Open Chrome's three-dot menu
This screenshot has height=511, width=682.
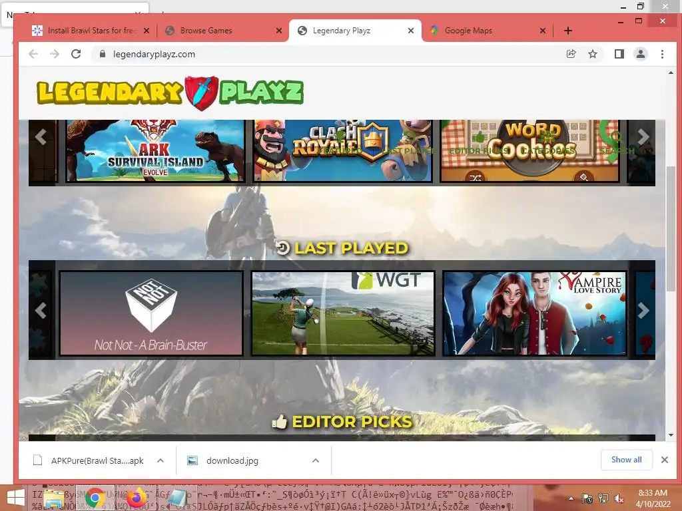(x=662, y=54)
